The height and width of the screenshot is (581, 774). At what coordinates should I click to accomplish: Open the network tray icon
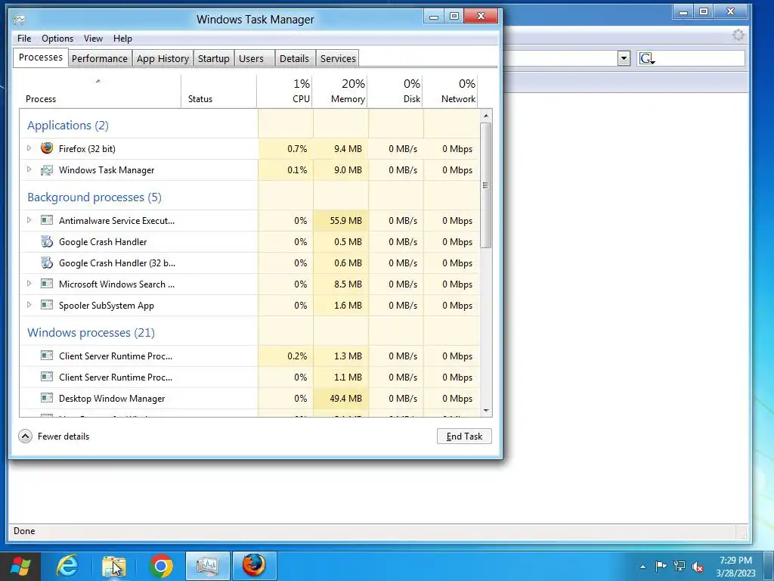(x=680, y=567)
